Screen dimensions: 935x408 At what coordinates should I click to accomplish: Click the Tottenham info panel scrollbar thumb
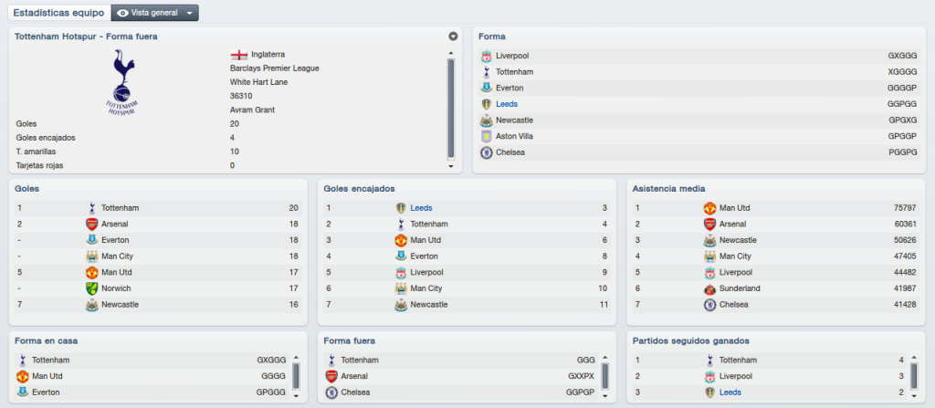coord(451,109)
